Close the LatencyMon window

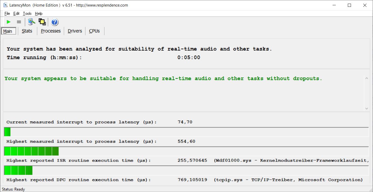point(365,5)
